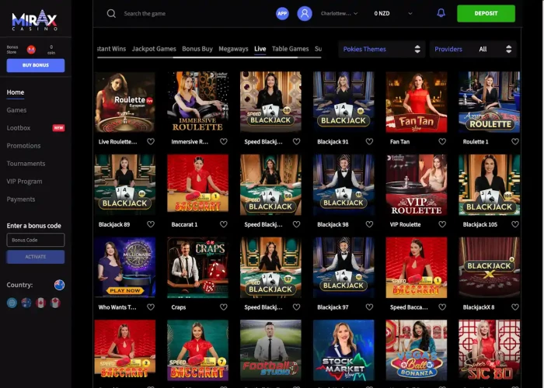Image resolution: width=544 pixels, height=388 pixels.
Task: Open VIP Program in sidebar
Action: coord(24,182)
